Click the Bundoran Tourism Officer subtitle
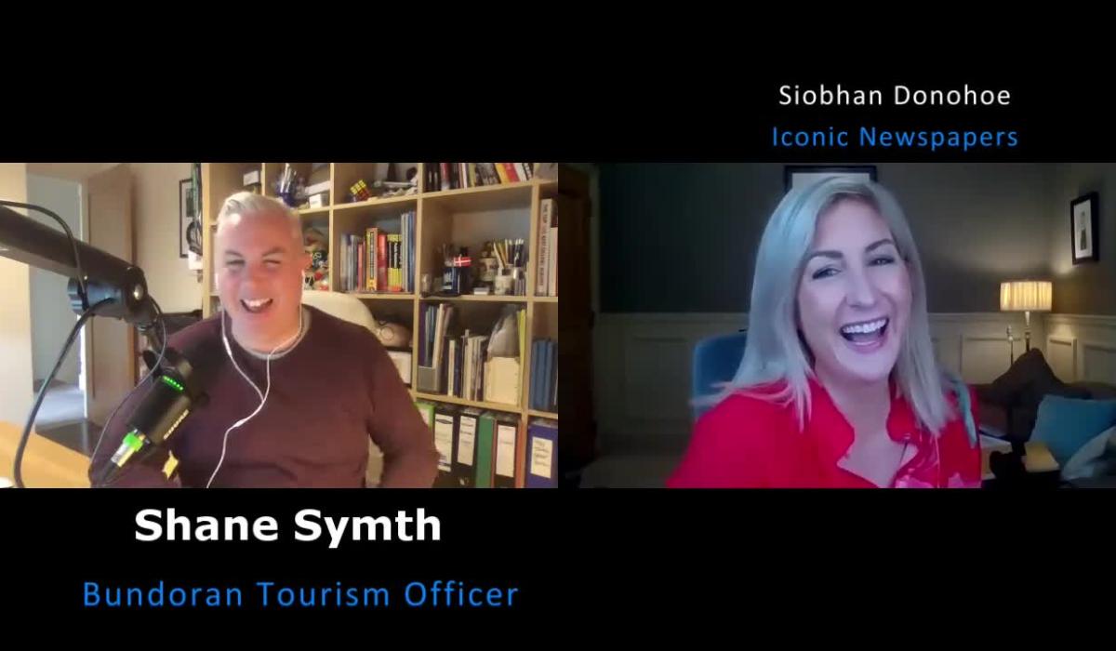 300,593
